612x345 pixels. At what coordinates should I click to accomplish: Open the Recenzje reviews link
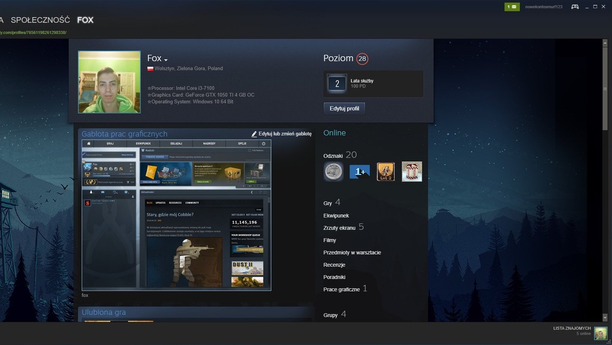334,264
